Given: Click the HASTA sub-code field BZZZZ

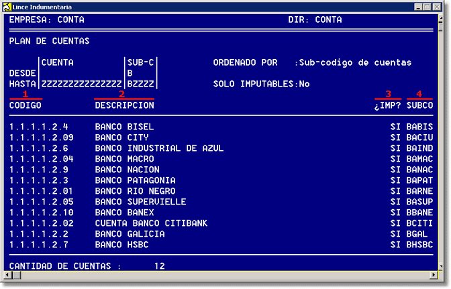Looking at the screenshot, I should click(141, 84).
